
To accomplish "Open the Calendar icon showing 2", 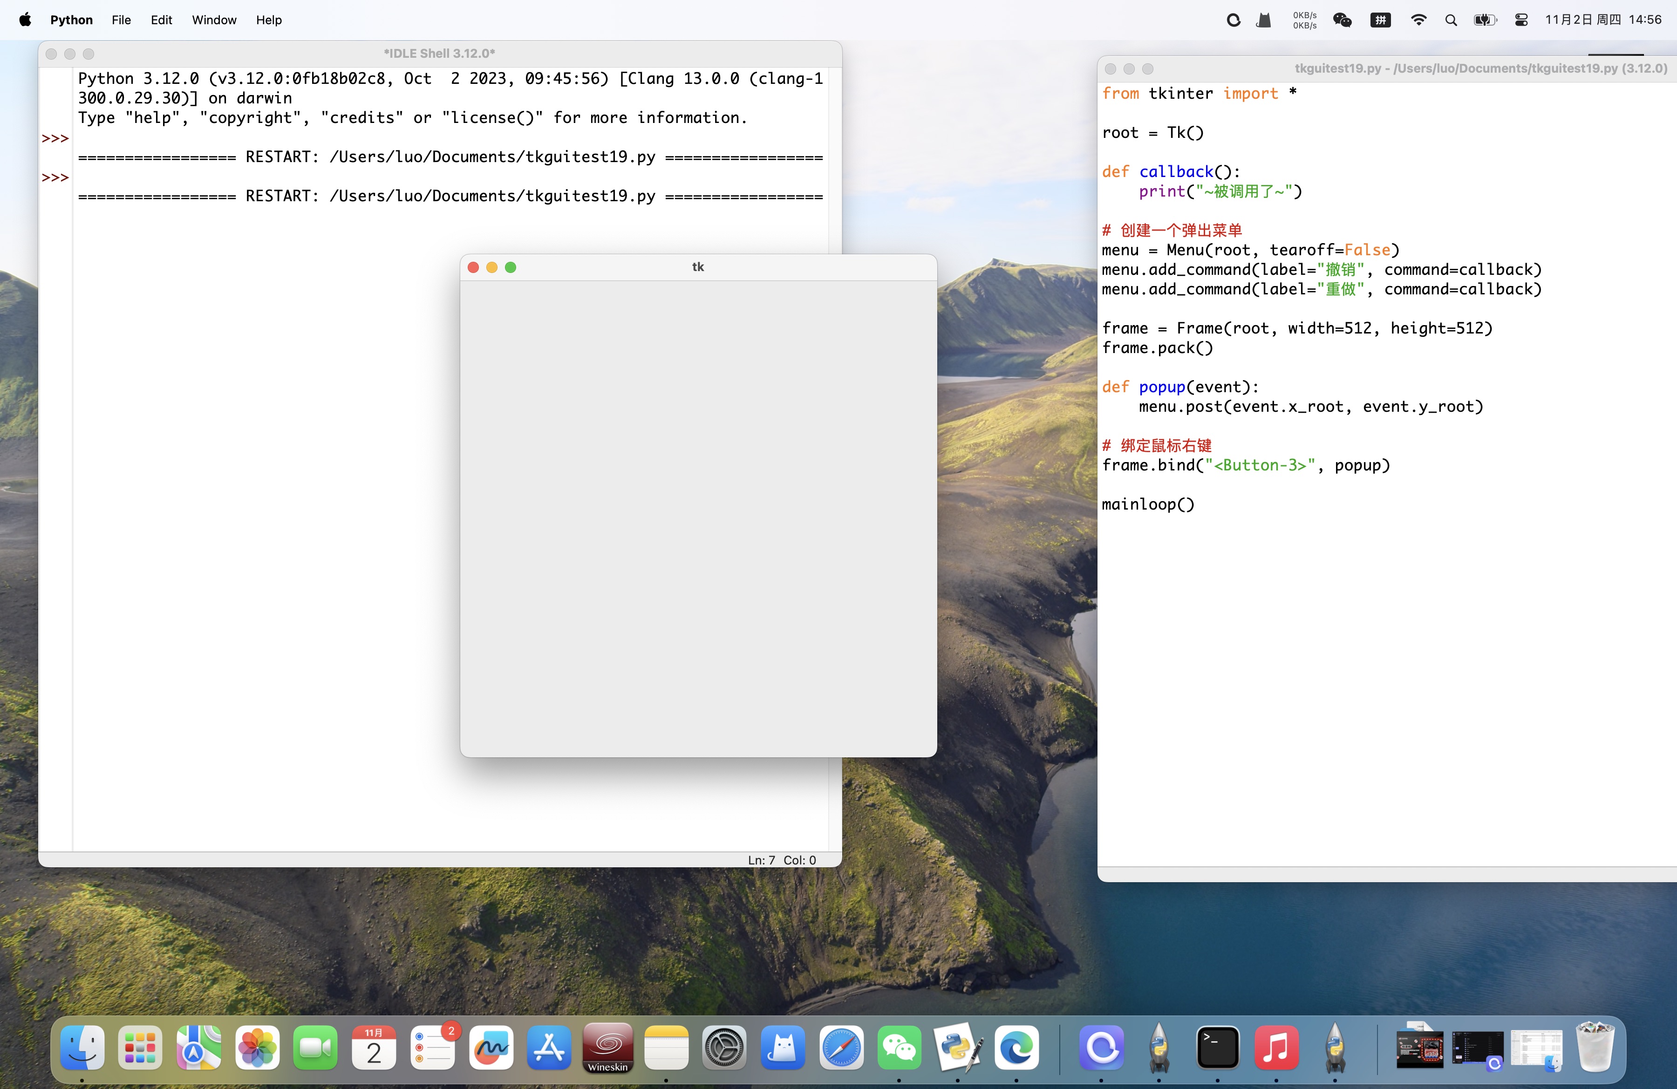I will click(x=374, y=1048).
